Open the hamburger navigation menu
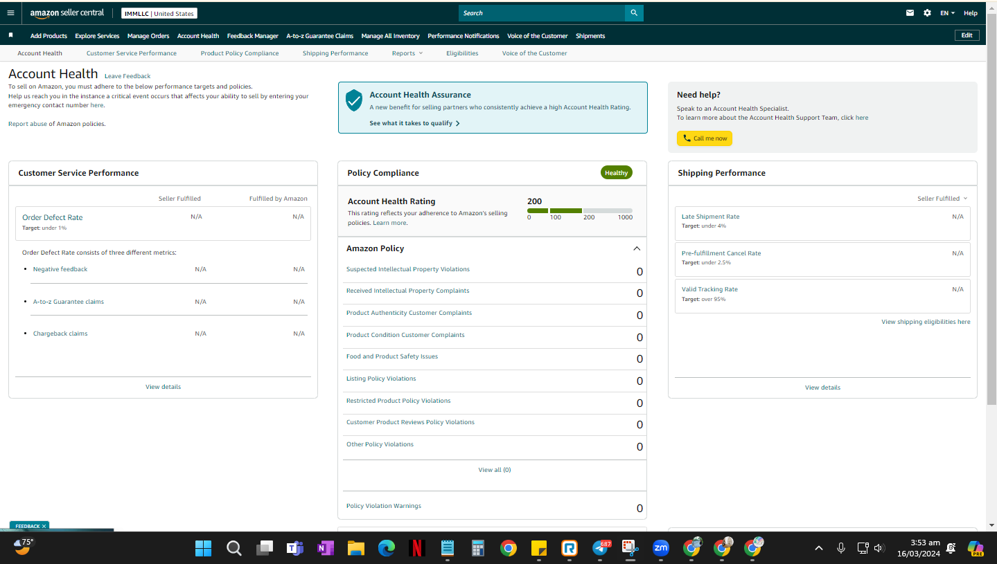The height and width of the screenshot is (564, 997). 10,13
